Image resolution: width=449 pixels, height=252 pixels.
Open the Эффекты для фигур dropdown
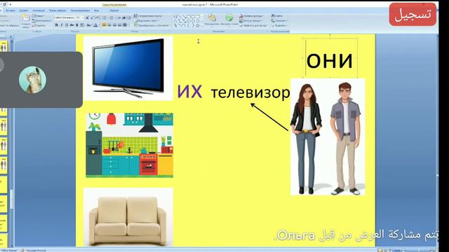(254, 25)
